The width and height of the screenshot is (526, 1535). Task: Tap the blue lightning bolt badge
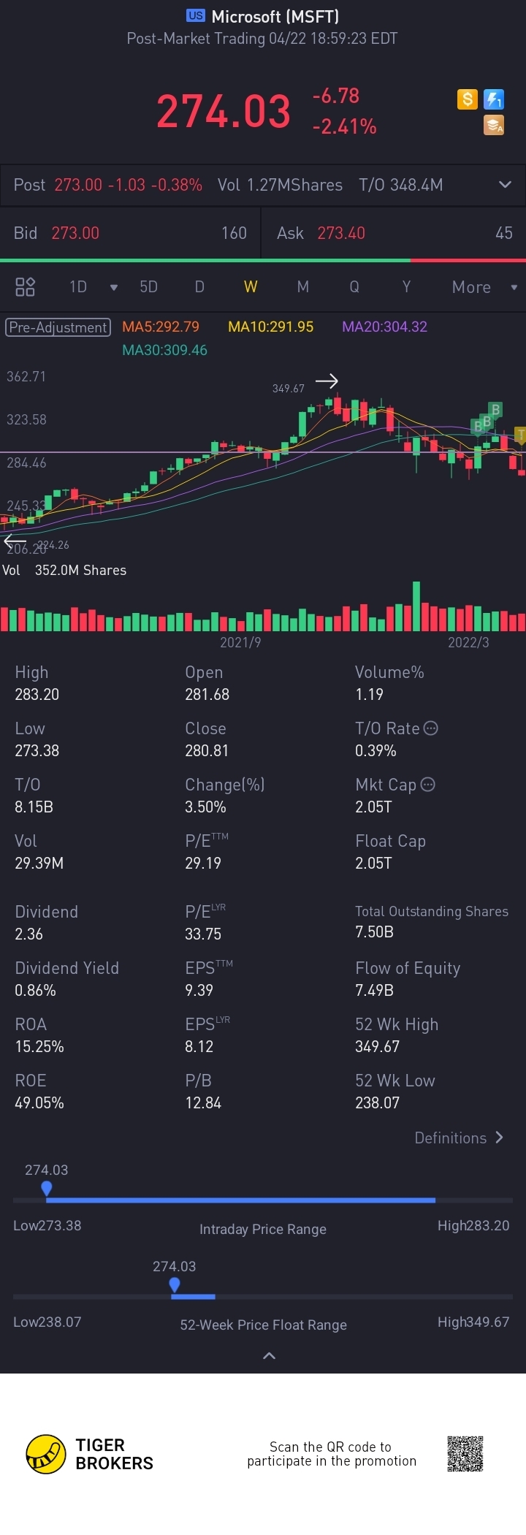tap(494, 99)
